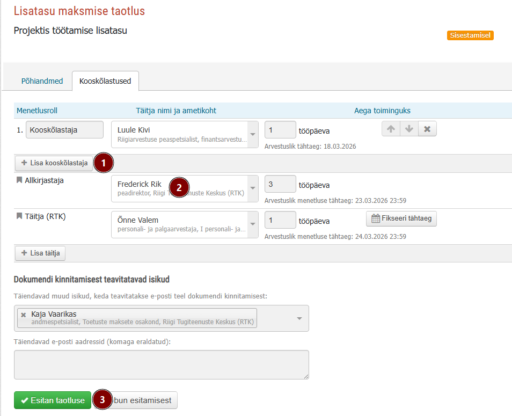Switch to the Põhiandmed tab
512x416 pixels.
point(42,81)
